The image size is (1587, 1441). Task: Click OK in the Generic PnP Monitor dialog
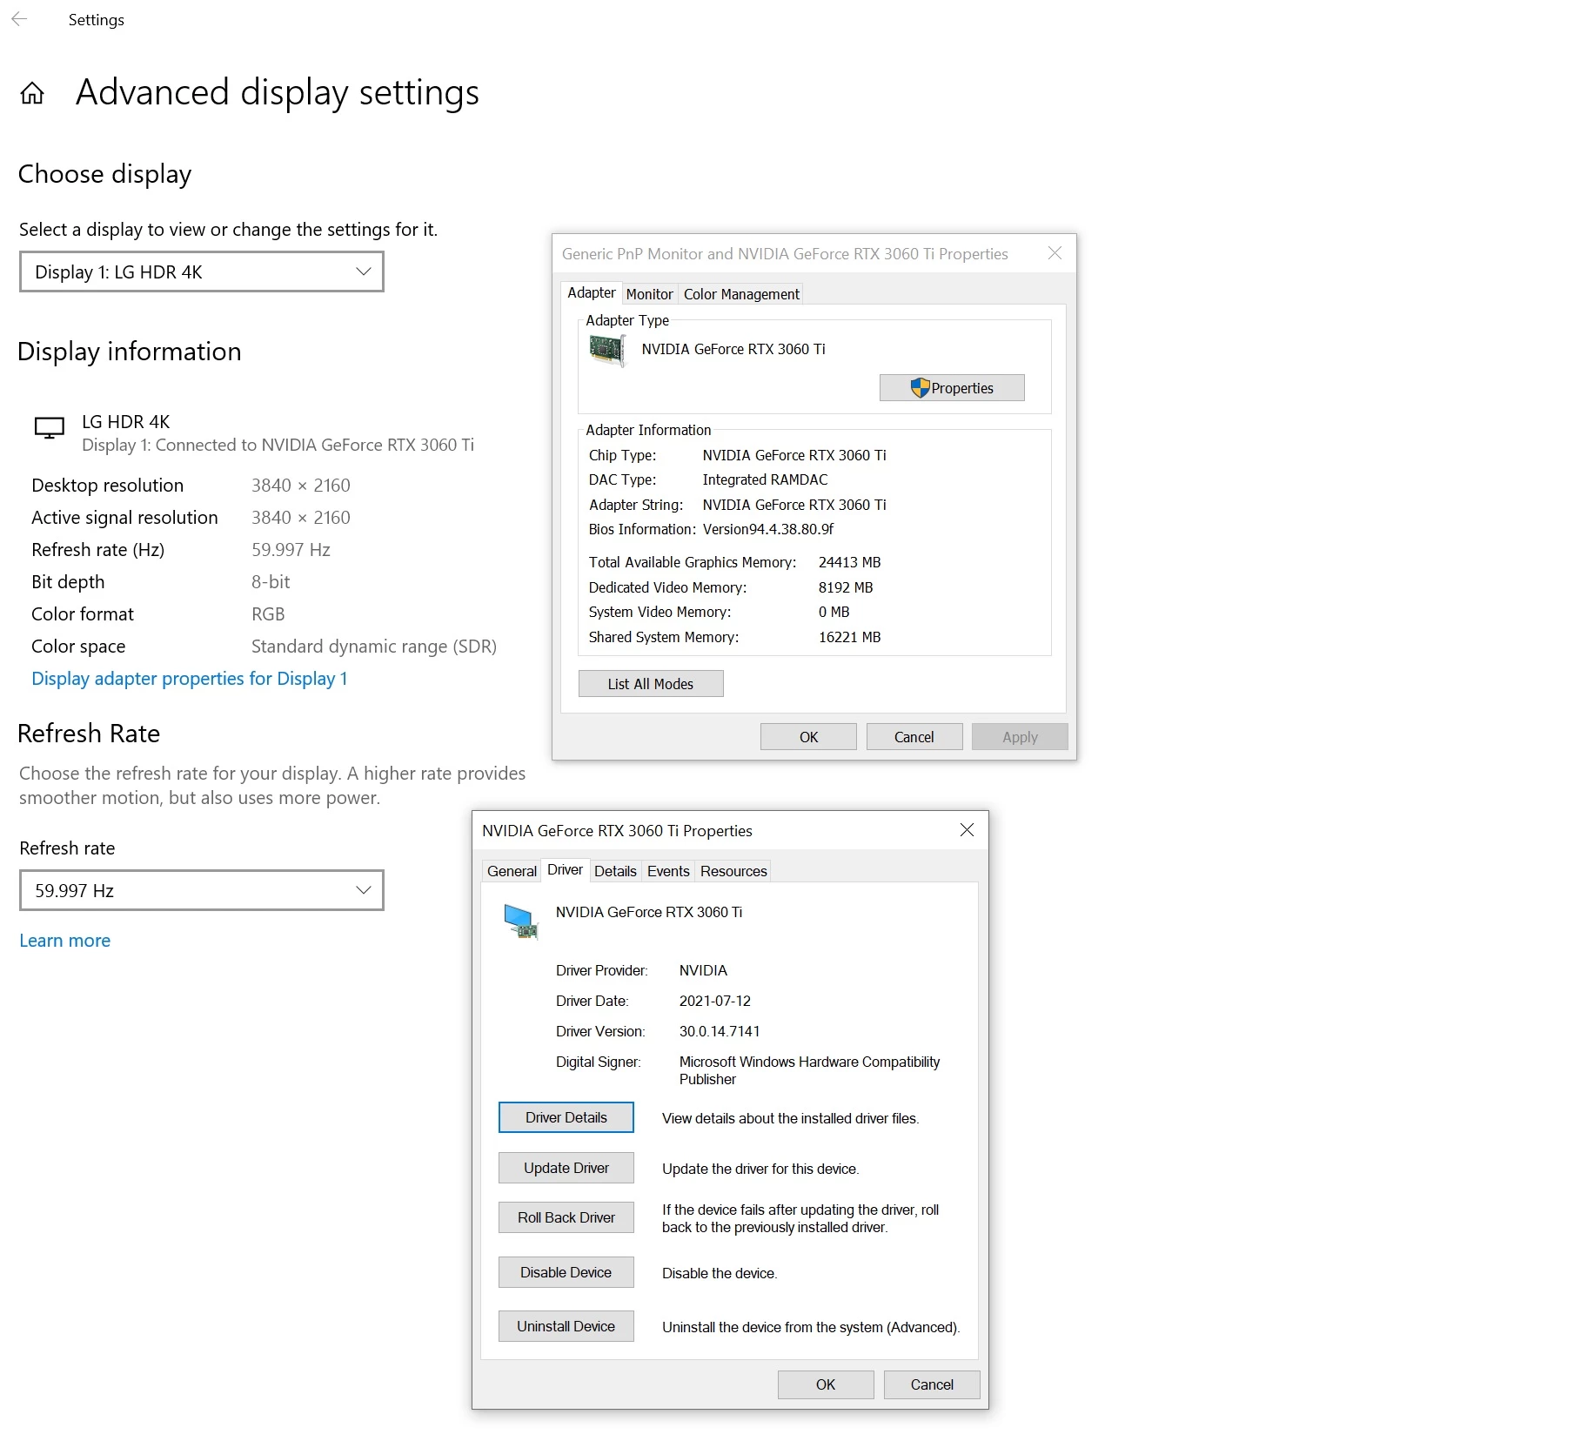pos(808,737)
